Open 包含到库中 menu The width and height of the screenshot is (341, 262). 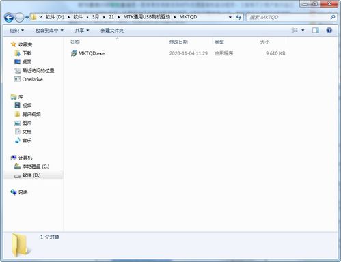tap(49, 31)
